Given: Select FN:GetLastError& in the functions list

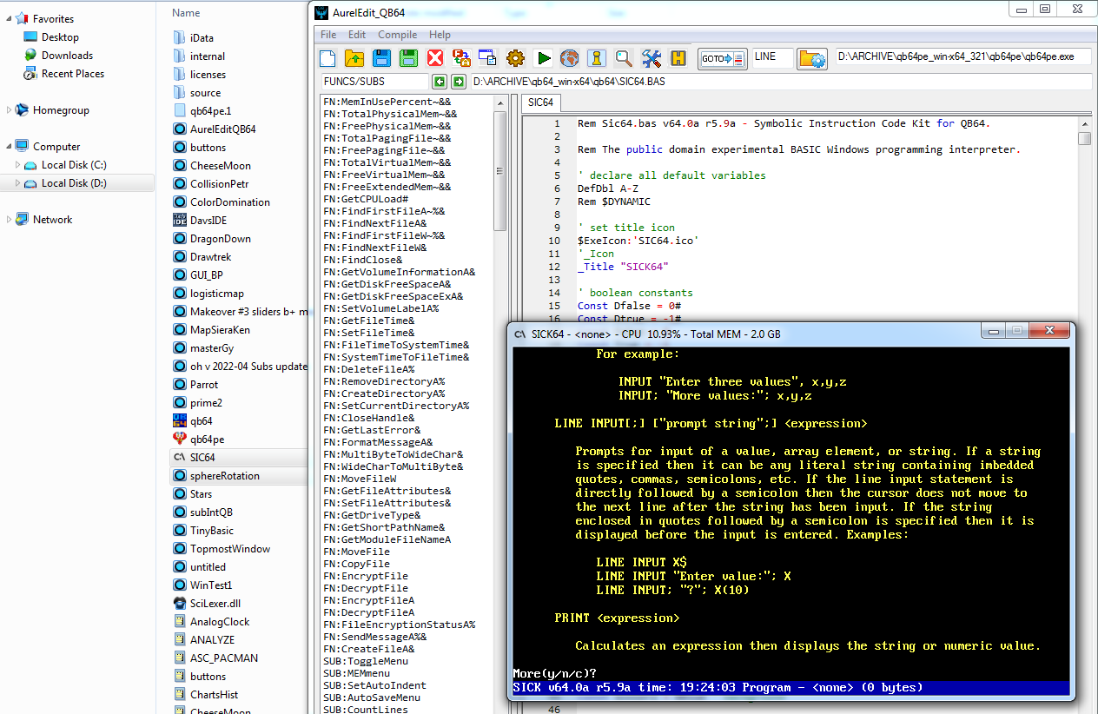Looking at the screenshot, I should (x=371, y=430).
